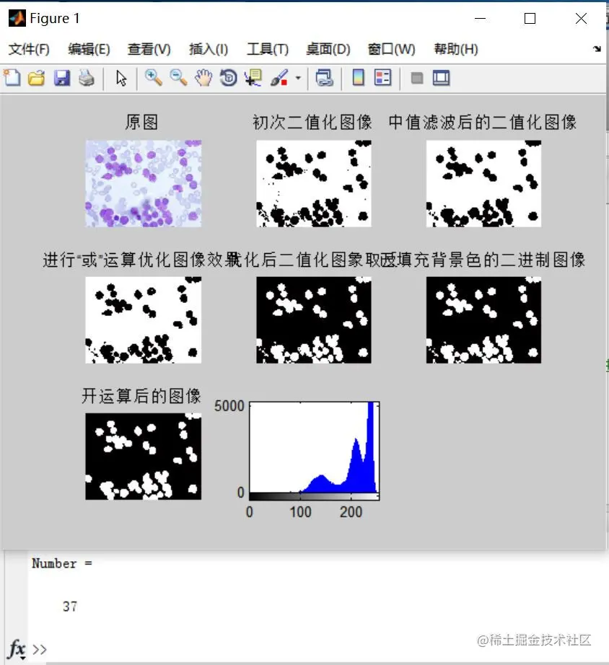Image resolution: width=609 pixels, height=665 pixels.
Task: Click the inverted binary image in middle row center
Action: 314,320
